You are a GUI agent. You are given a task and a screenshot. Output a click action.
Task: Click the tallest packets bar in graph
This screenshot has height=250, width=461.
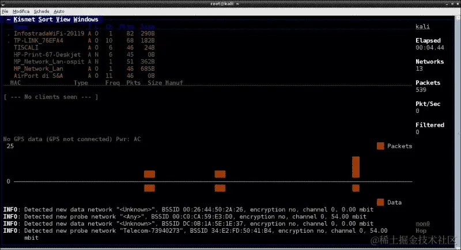click(x=356, y=167)
